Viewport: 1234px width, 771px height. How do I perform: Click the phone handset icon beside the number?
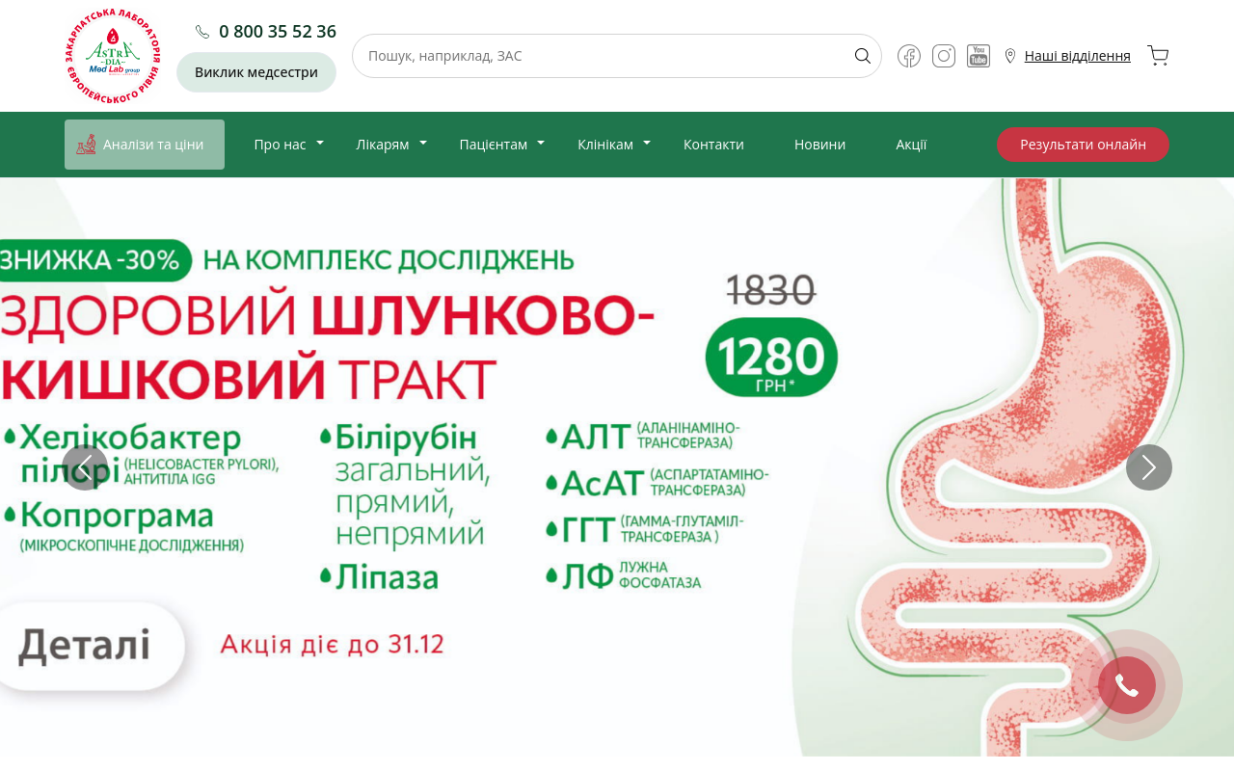pyautogui.click(x=202, y=32)
